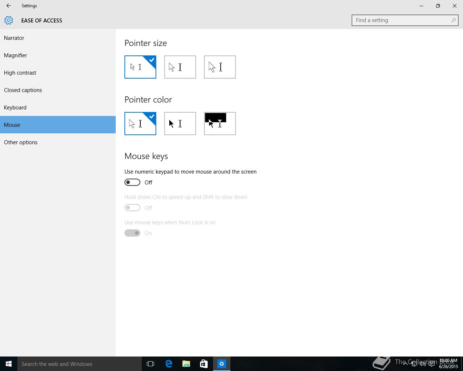
Task: Click the Settings icon on the taskbar
Action: 222,364
